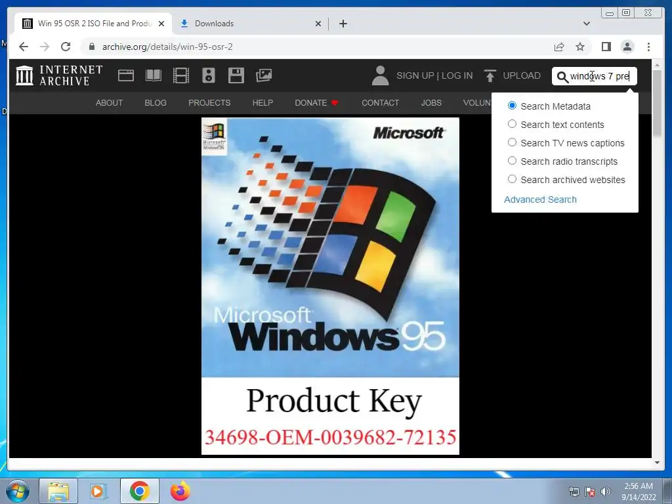Click the user avatar icon beside Sign Up
672x504 pixels.
point(380,75)
